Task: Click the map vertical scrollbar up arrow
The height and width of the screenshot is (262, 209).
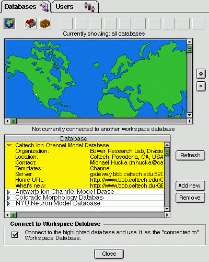Action: click(189, 42)
